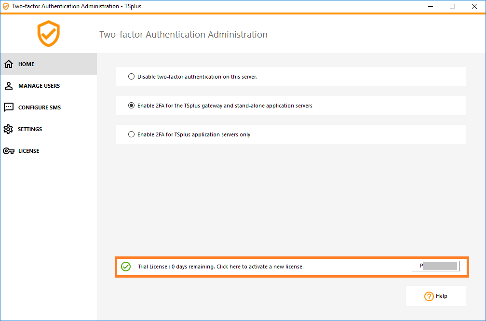Viewport: 486px width, 321px height.
Task: Click the license key input field
Action: click(435, 266)
